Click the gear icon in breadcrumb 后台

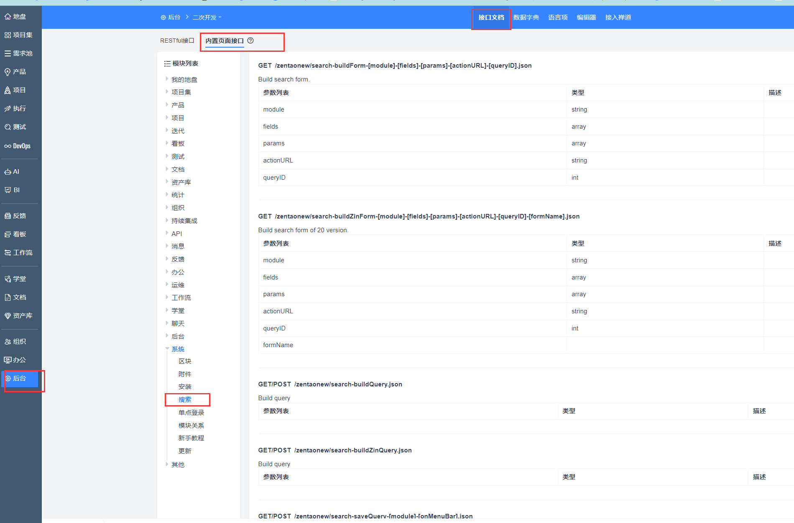pyautogui.click(x=163, y=18)
